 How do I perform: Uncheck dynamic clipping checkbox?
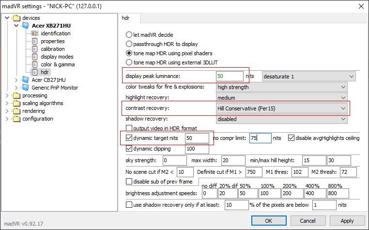tap(129, 149)
